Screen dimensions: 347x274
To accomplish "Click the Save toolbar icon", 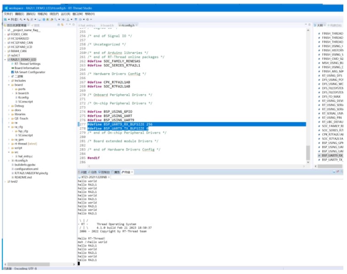I will [x=12, y=20].
